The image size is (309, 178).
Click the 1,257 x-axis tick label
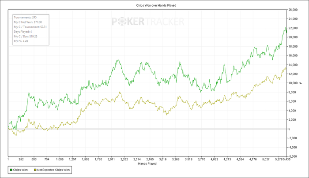73,159
